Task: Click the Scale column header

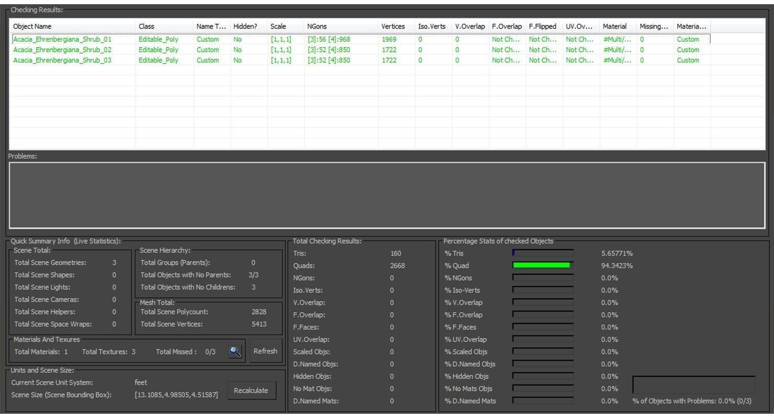Action: click(x=286, y=26)
